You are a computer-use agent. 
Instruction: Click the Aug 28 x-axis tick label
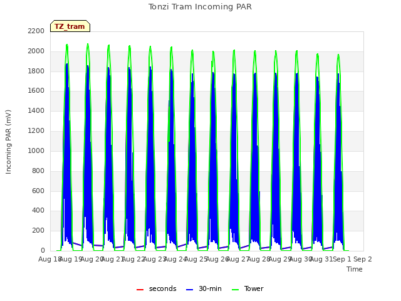259,259
